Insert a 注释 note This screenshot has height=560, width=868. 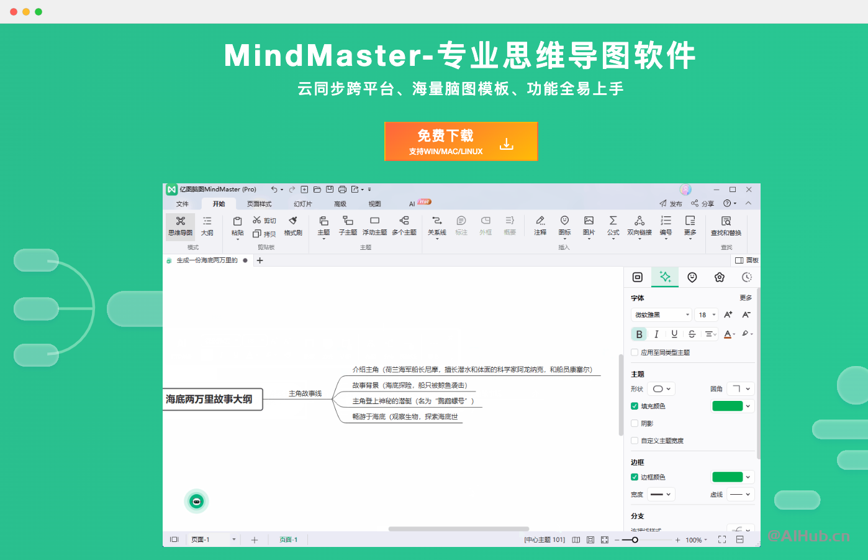540,226
